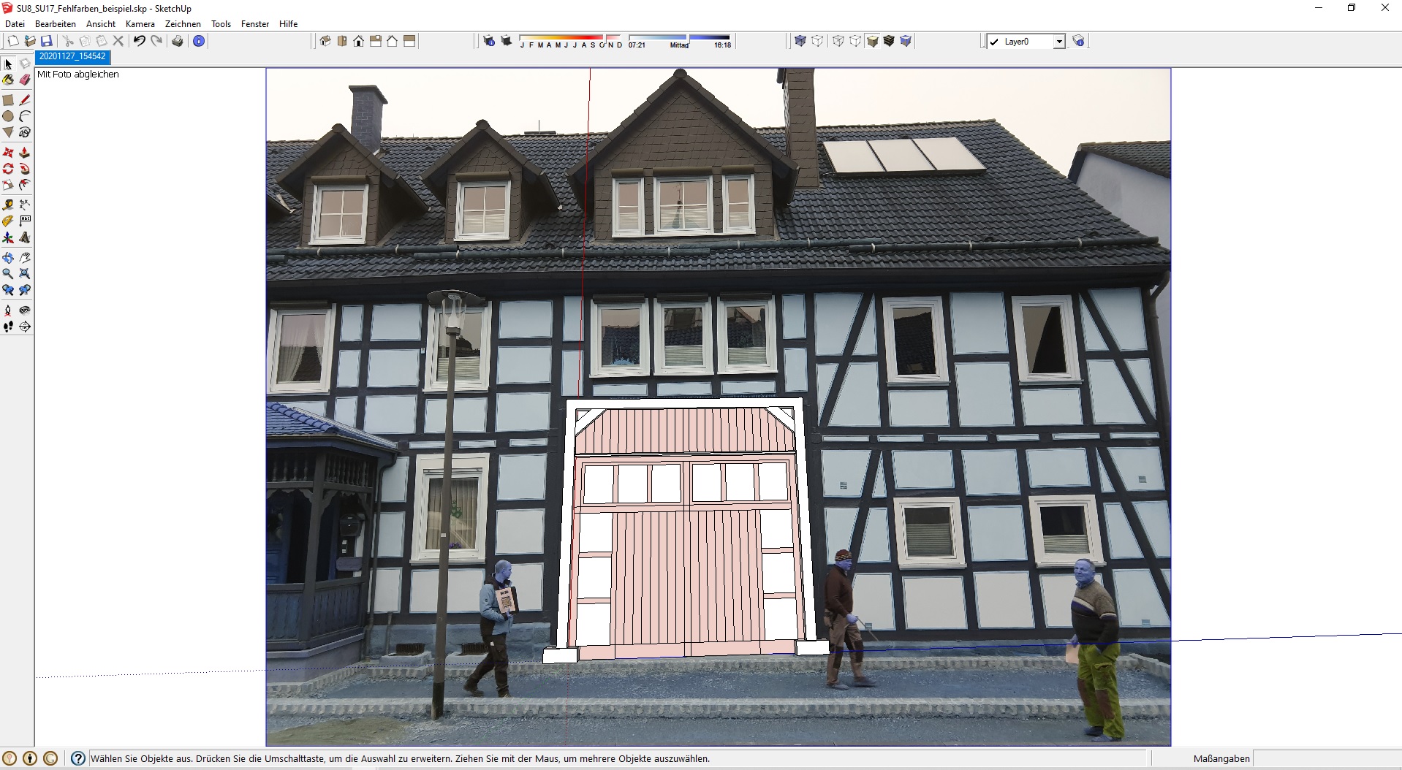The width and height of the screenshot is (1402, 770).
Task: Open the Layer0 dropdown arrow
Action: [x=1058, y=42]
